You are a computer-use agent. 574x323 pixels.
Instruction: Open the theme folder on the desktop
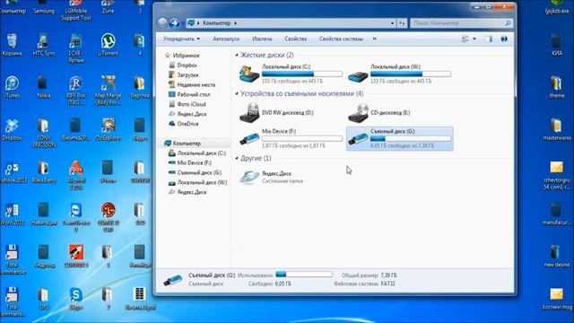[x=556, y=87]
